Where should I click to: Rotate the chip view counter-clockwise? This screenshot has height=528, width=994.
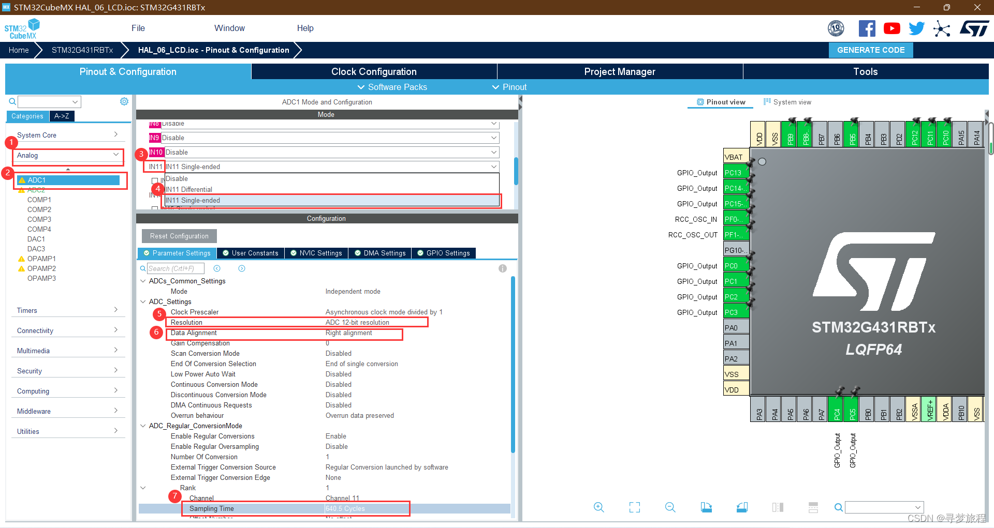point(742,507)
